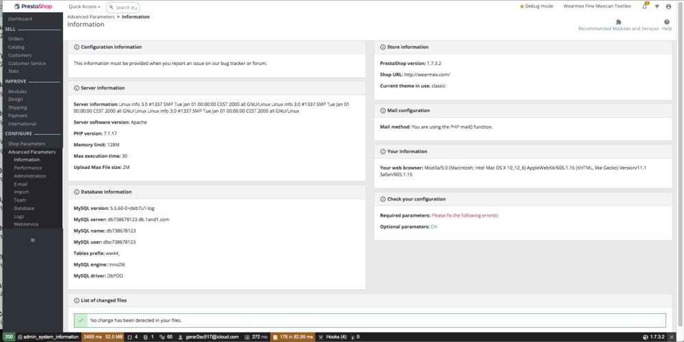Collapse the sidebar menu with hamburger icon
684x342 pixels.
[x=33, y=240]
